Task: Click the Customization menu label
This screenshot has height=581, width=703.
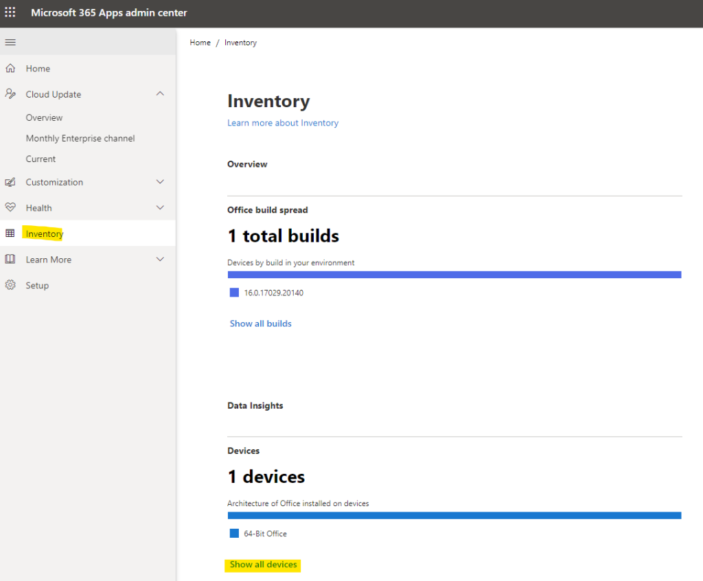Action: pyautogui.click(x=54, y=182)
